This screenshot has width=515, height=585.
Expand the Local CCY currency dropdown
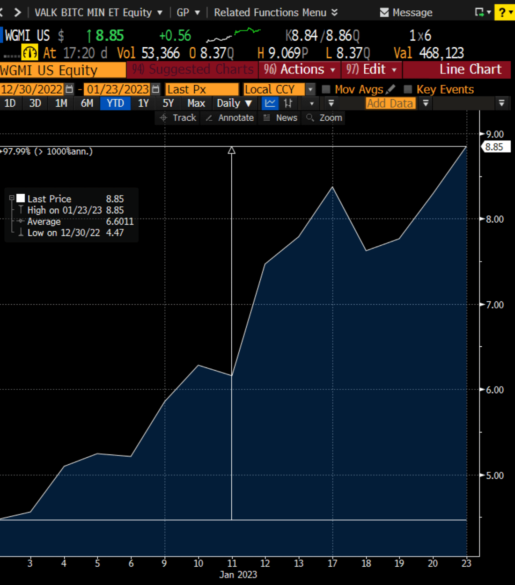[310, 89]
